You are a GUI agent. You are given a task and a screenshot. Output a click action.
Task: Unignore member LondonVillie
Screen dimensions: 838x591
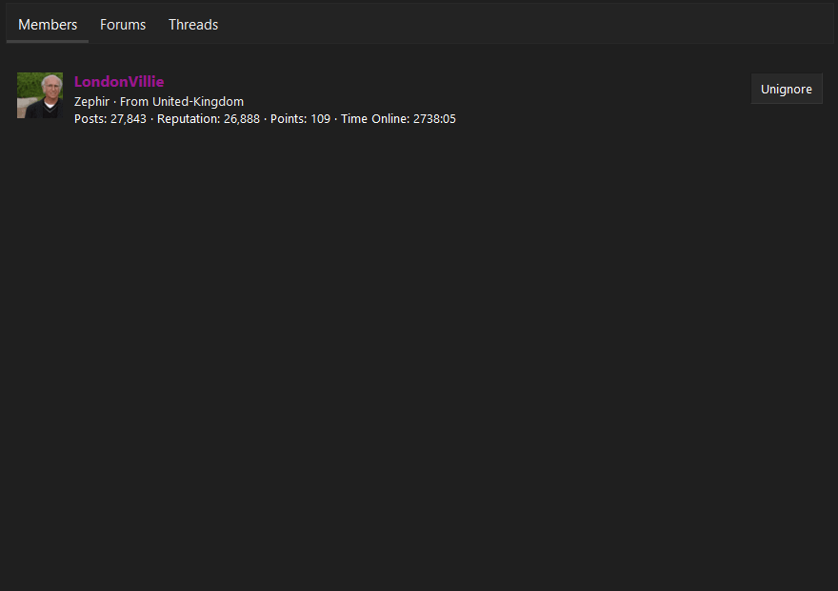pyautogui.click(x=787, y=89)
